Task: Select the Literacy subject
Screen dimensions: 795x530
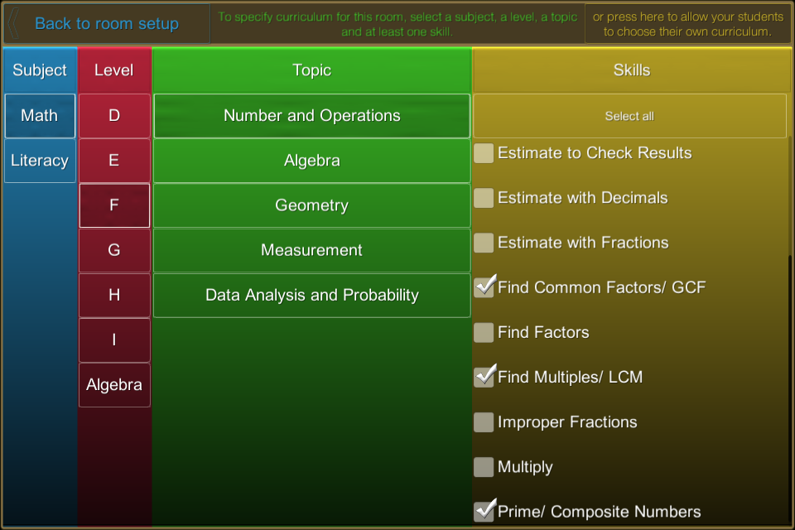Action: (x=40, y=161)
